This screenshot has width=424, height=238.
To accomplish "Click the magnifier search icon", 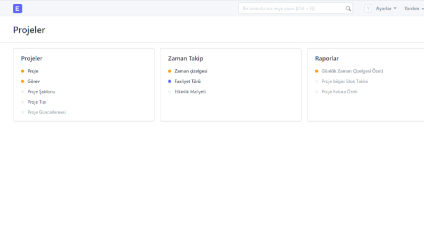I will tap(348, 9).
